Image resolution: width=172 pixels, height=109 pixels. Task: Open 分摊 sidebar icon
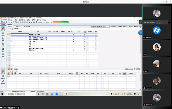tap(3, 44)
